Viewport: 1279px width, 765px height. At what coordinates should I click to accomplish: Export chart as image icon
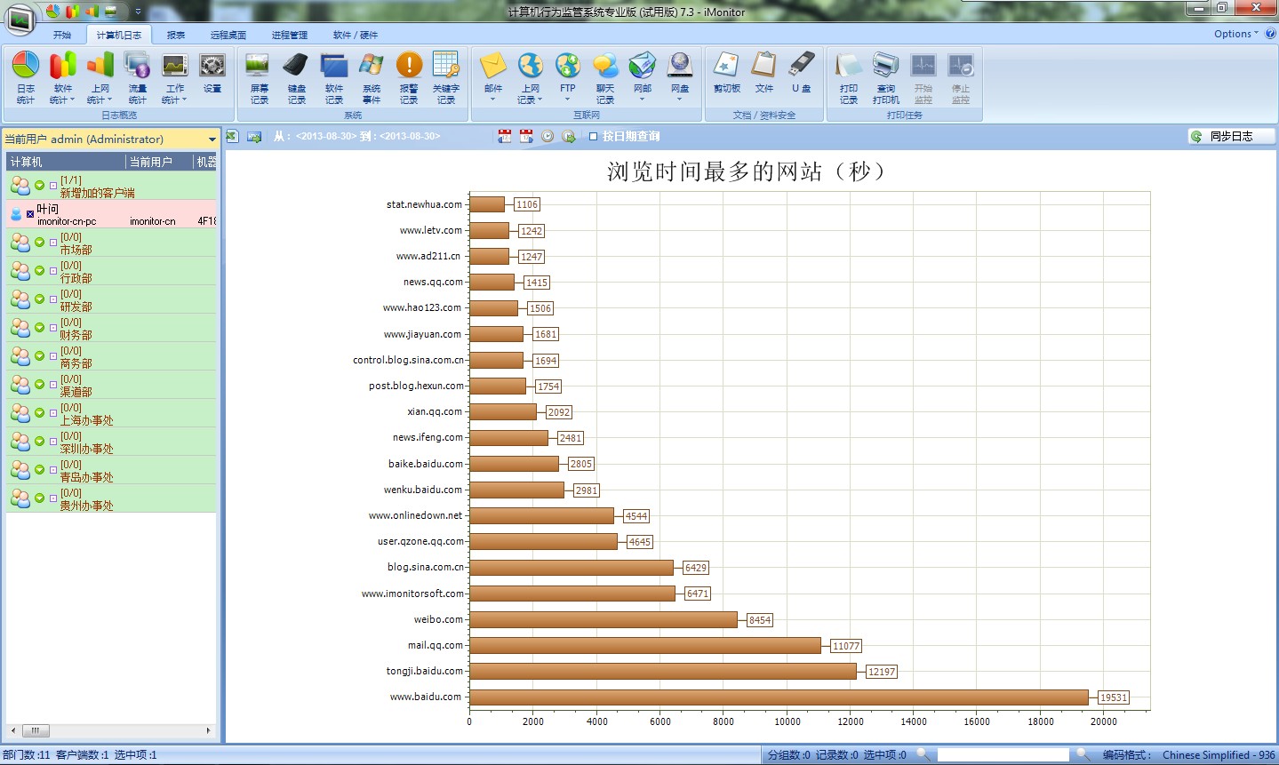coord(254,136)
